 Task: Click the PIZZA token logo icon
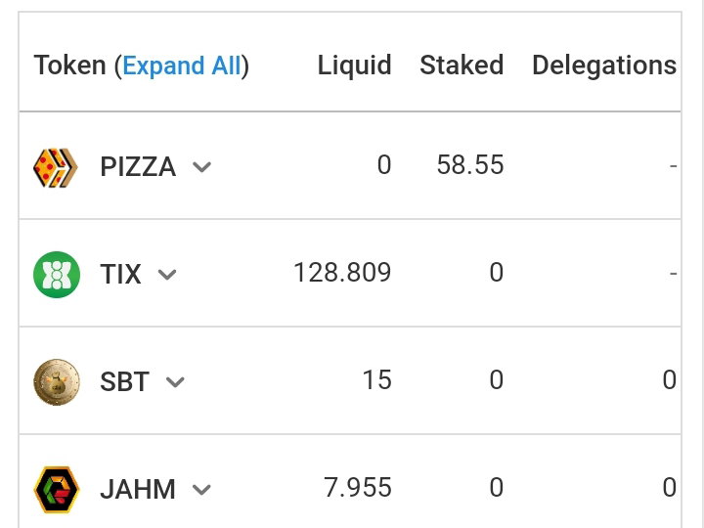click(x=56, y=167)
